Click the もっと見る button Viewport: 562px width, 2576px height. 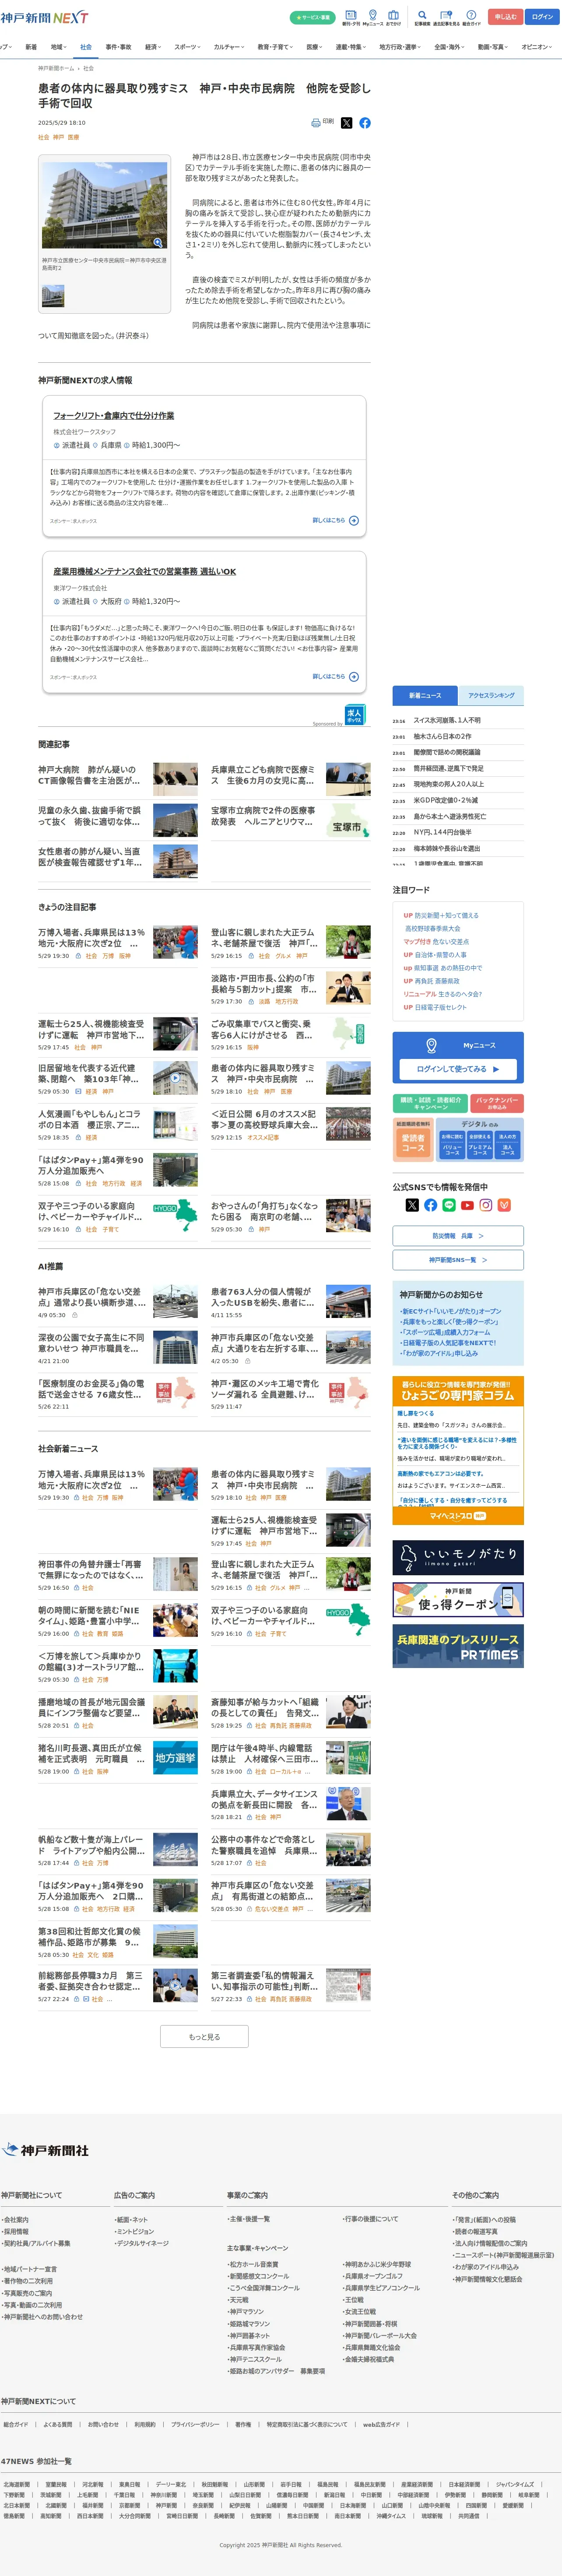coord(204,2036)
